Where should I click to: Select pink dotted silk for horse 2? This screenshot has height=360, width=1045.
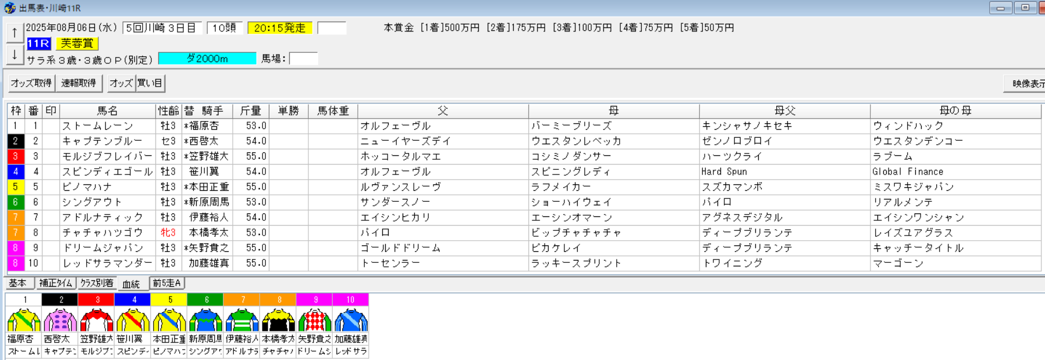[60, 320]
